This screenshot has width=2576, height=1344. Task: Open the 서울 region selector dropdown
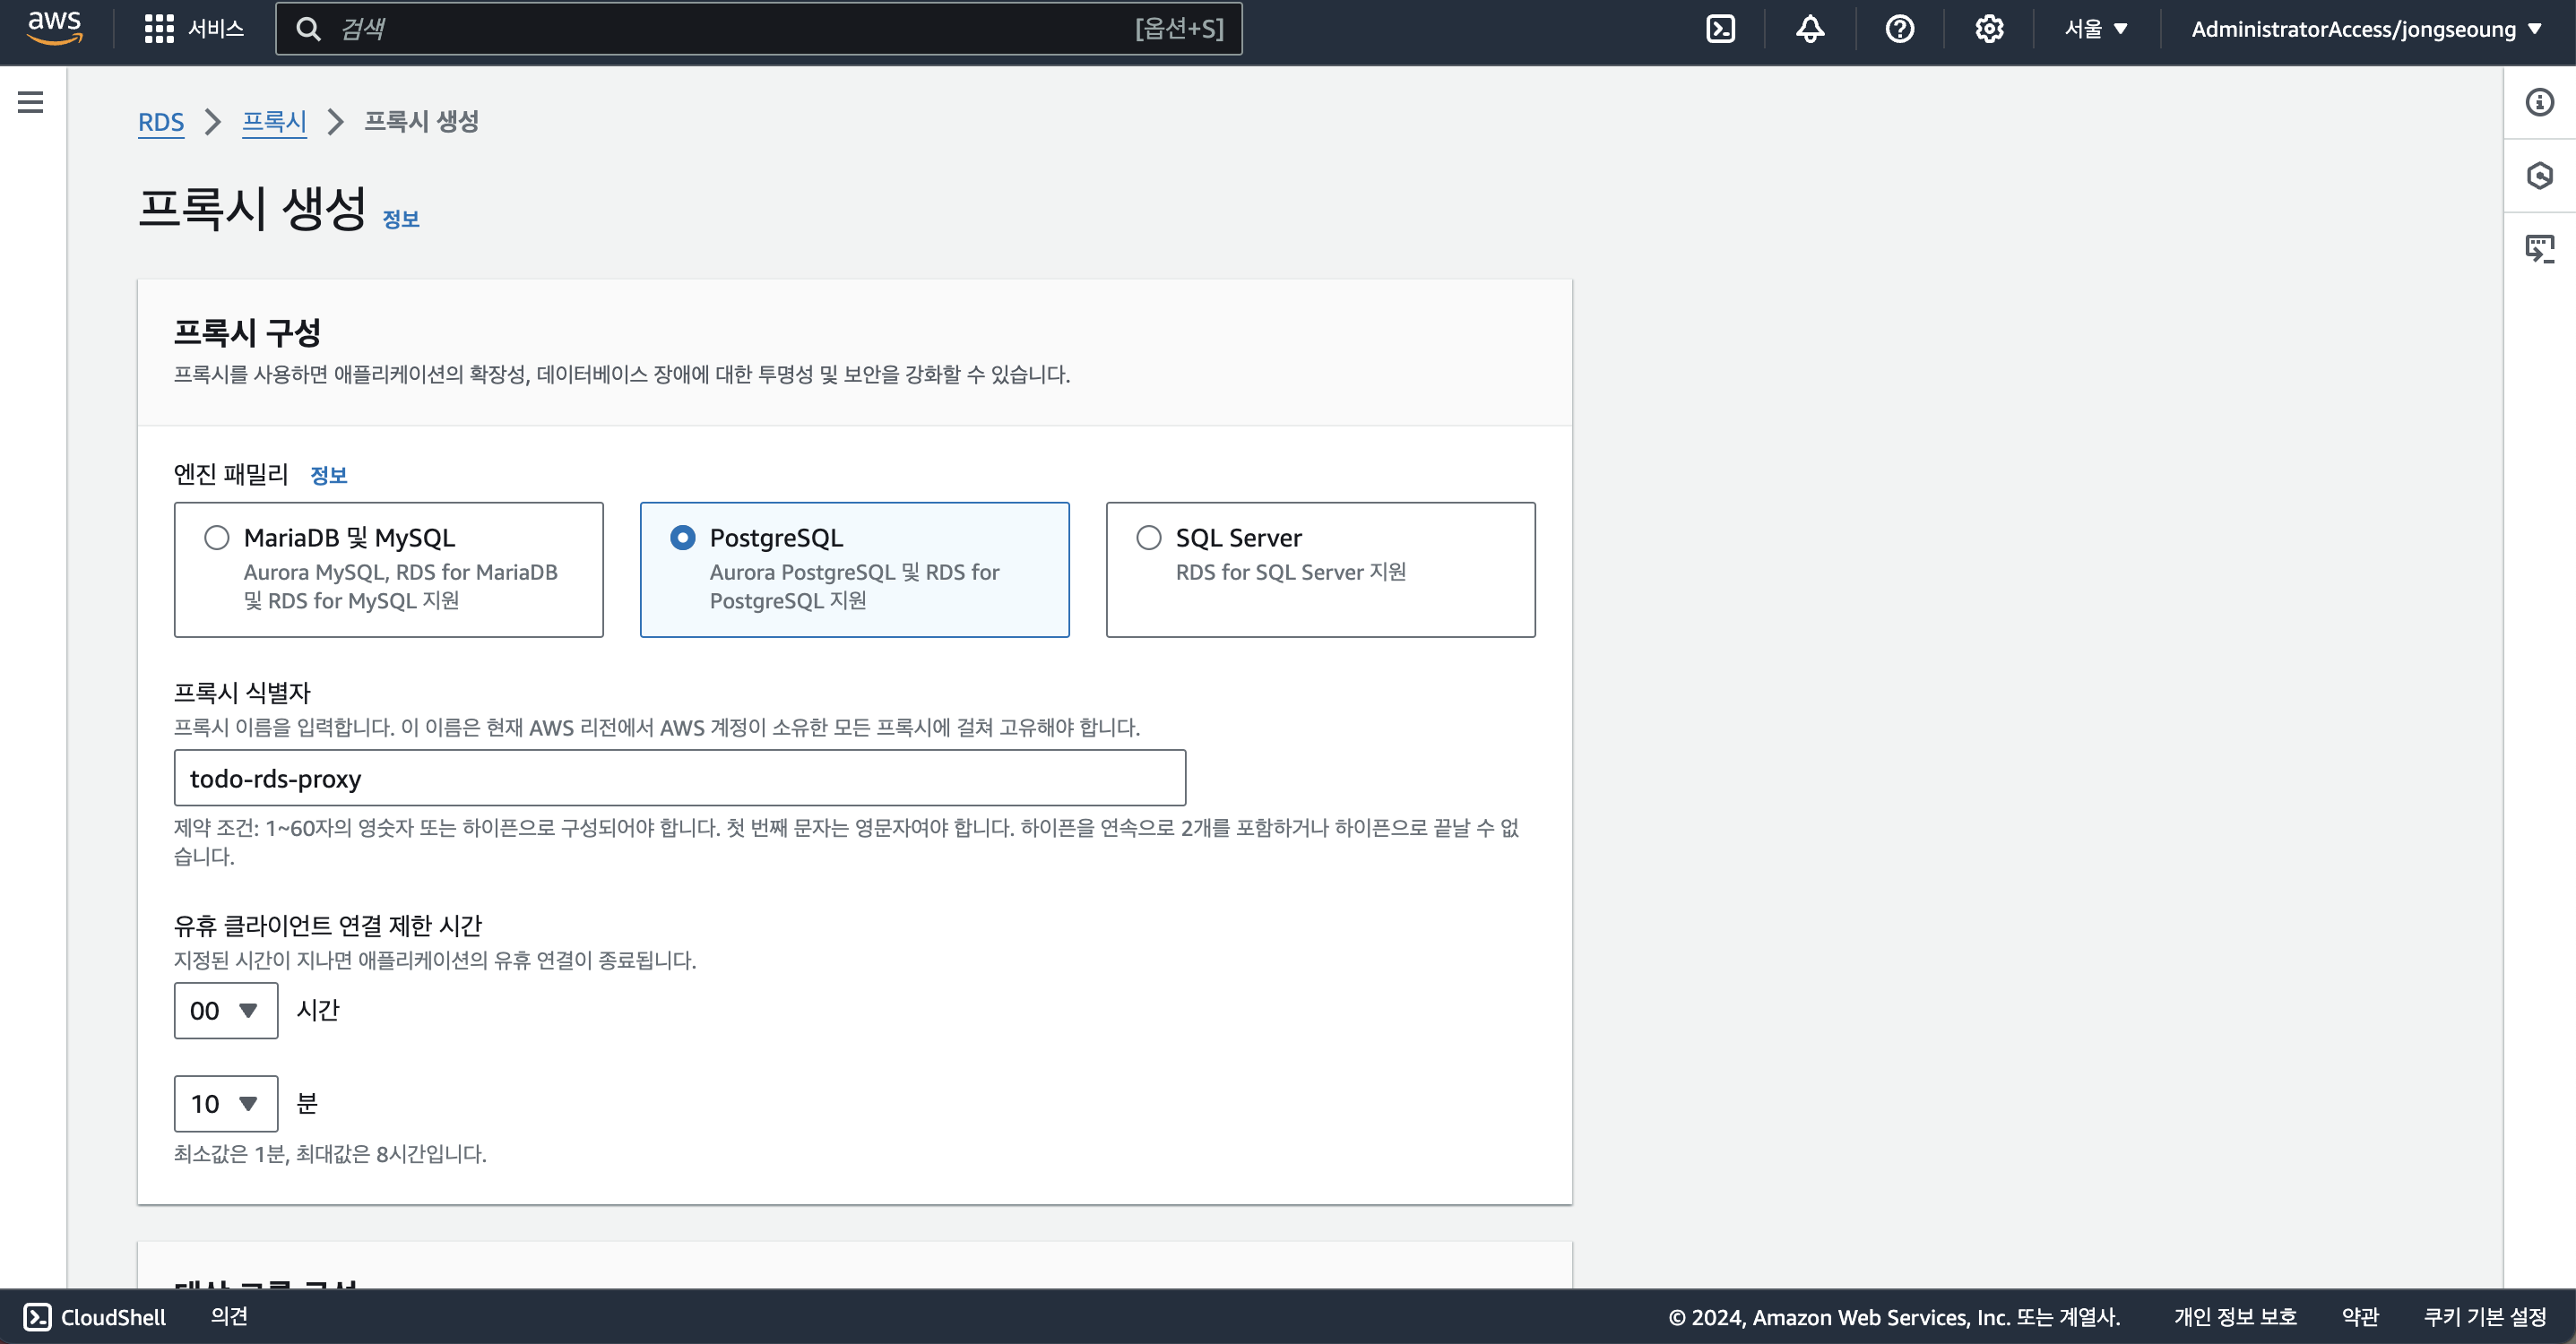2096,29
